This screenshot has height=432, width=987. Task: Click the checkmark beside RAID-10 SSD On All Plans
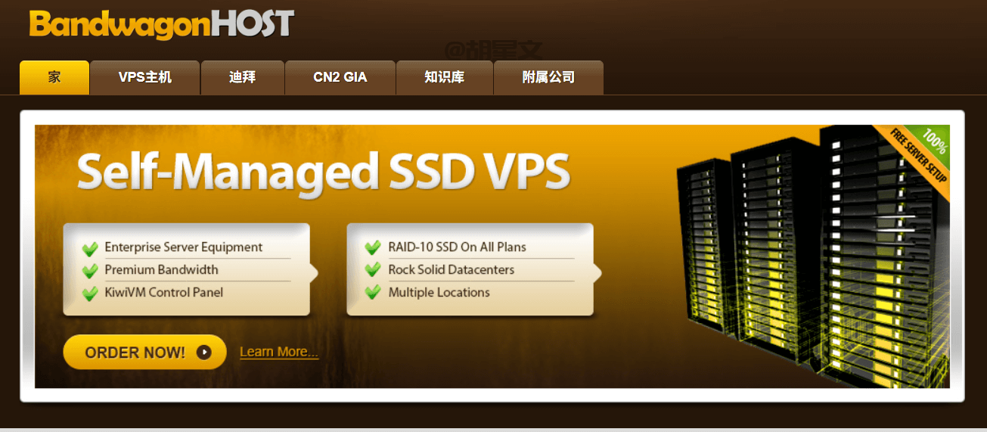pyautogui.click(x=373, y=248)
